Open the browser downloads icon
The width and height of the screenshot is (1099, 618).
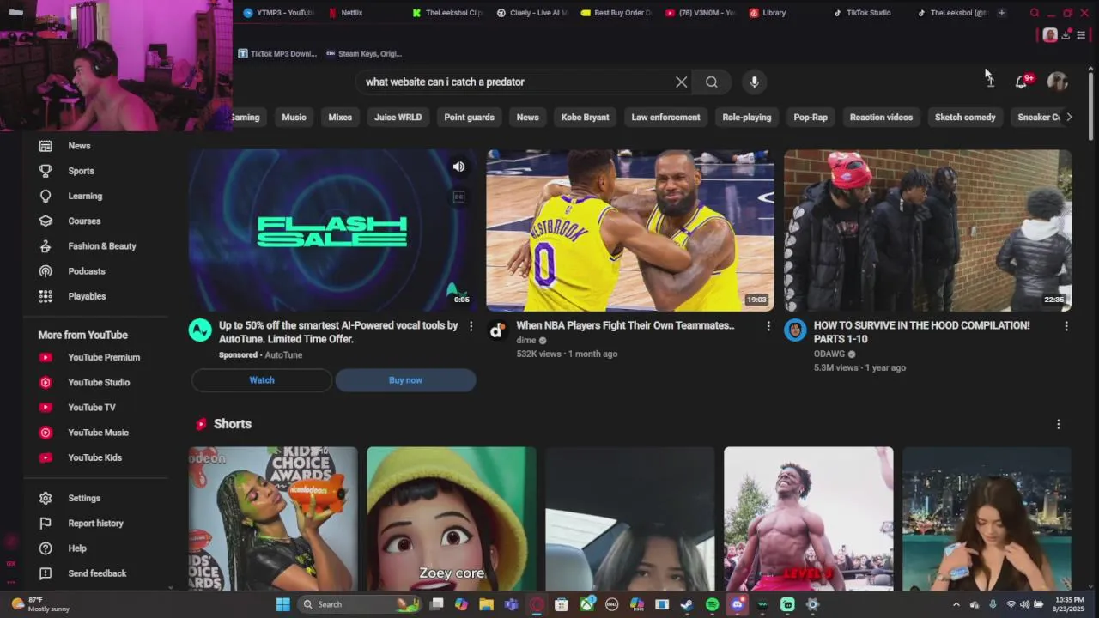pyautogui.click(x=1066, y=35)
